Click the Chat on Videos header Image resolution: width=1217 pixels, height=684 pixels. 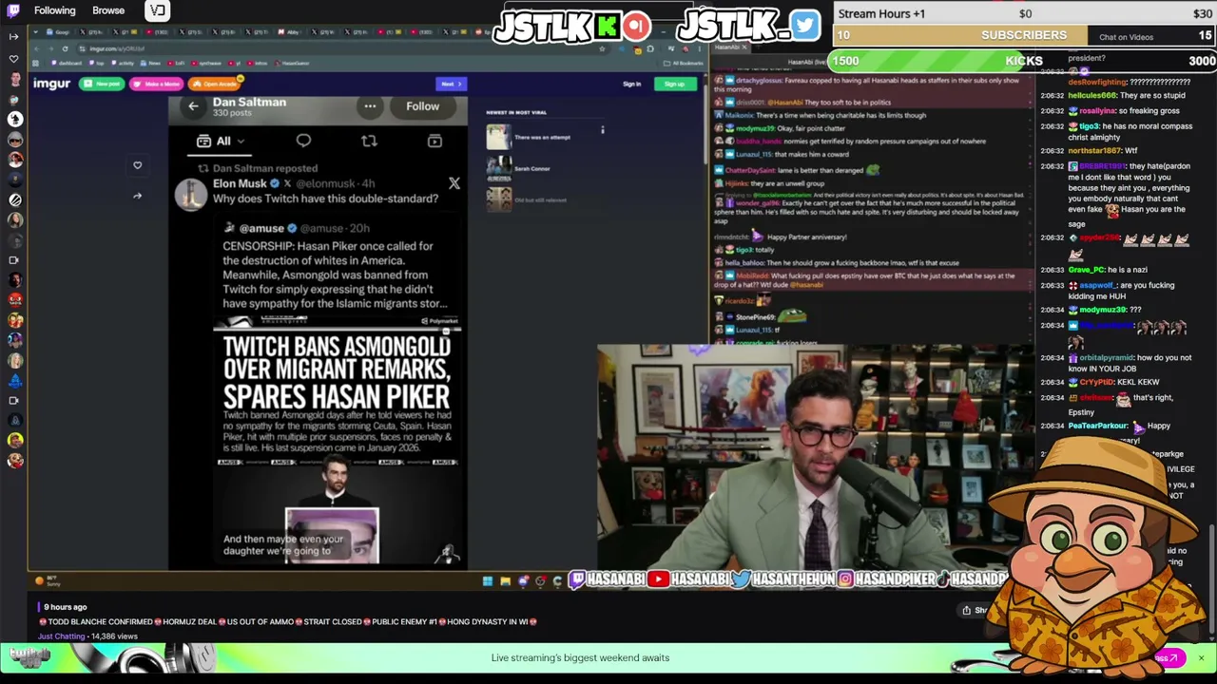point(1126,37)
